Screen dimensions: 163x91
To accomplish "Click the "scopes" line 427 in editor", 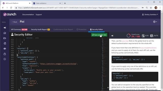I will [x=26, y=68].
